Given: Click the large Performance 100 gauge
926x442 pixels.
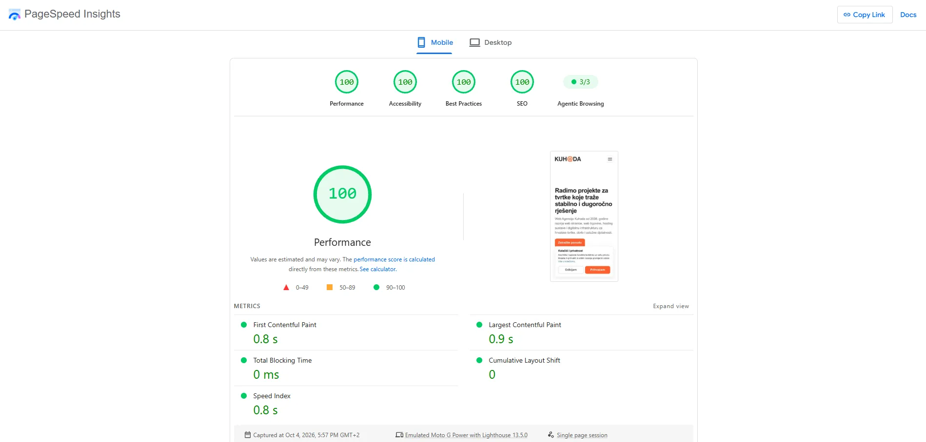Looking at the screenshot, I should 342,194.
